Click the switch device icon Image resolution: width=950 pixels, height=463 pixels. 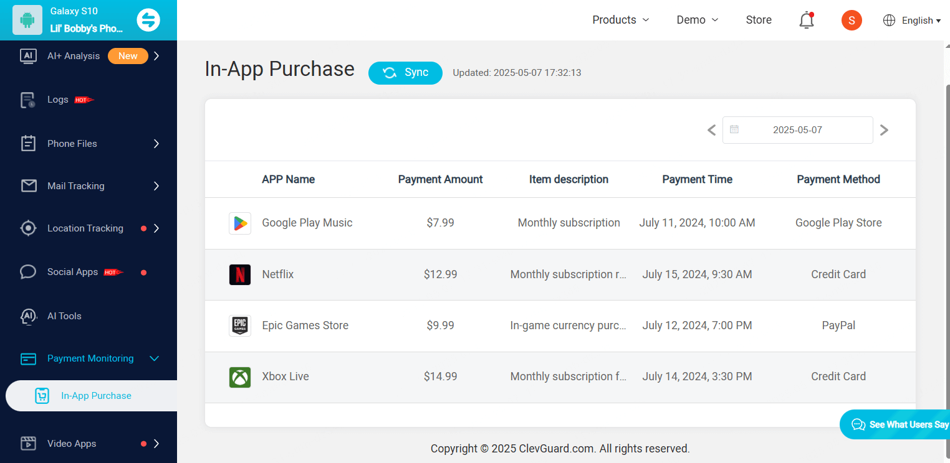pyautogui.click(x=148, y=20)
